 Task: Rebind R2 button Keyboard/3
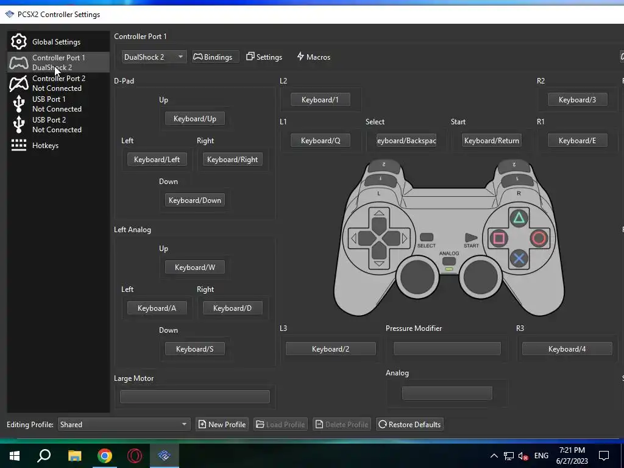tap(578, 99)
